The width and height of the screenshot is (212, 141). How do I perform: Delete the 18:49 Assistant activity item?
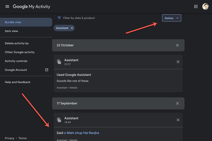click(178, 120)
